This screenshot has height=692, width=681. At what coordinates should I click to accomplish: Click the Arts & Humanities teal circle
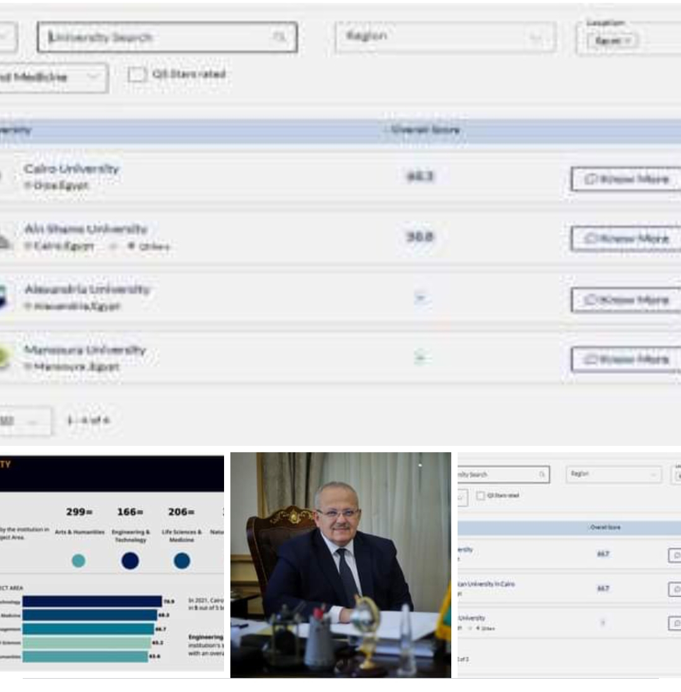pyautogui.click(x=78, y=560)
